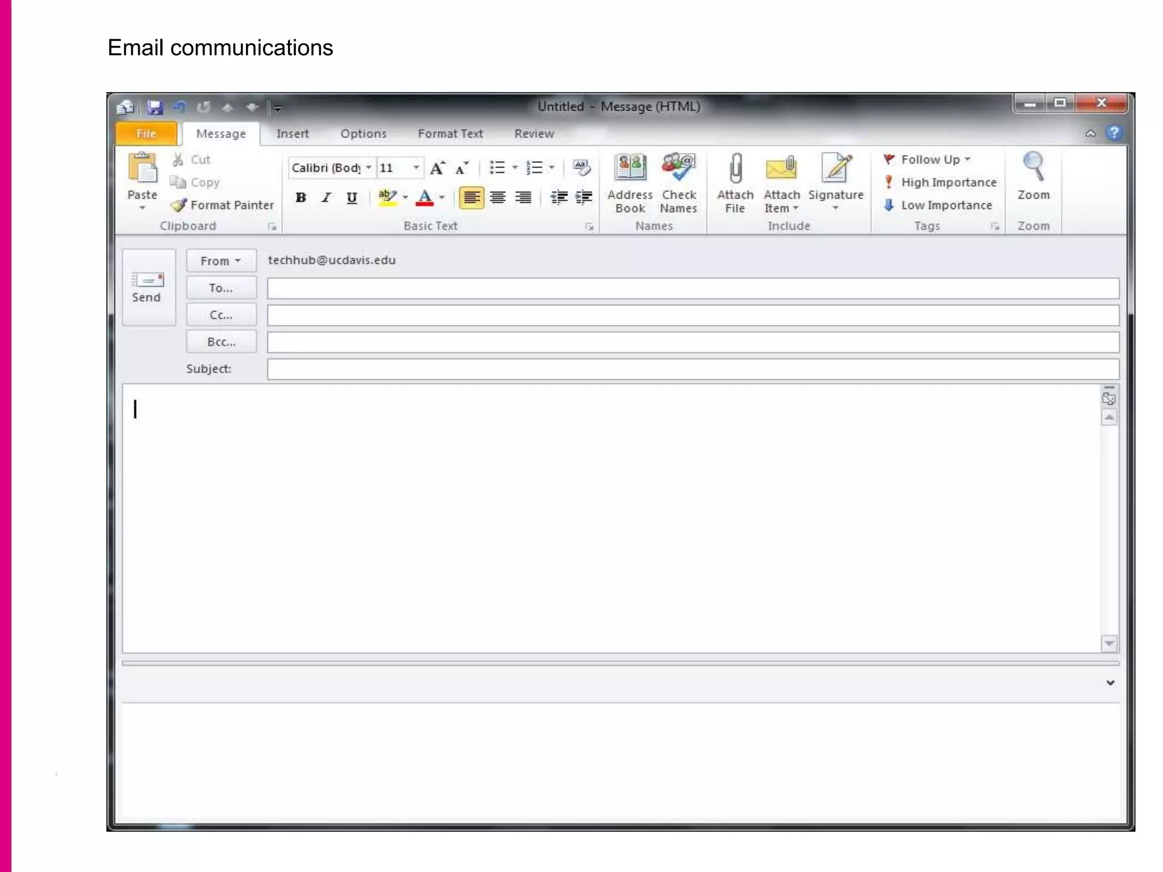Customize the Quick Access Toolbar dropdown
The image size is (1163, 872).
tap(277, 107)
